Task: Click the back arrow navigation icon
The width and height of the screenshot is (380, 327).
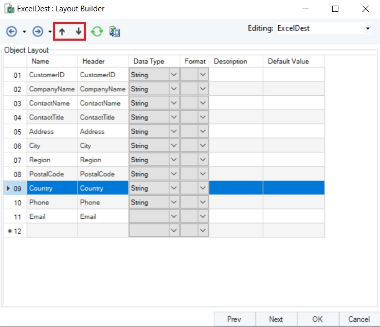Action: click(11, 31)
